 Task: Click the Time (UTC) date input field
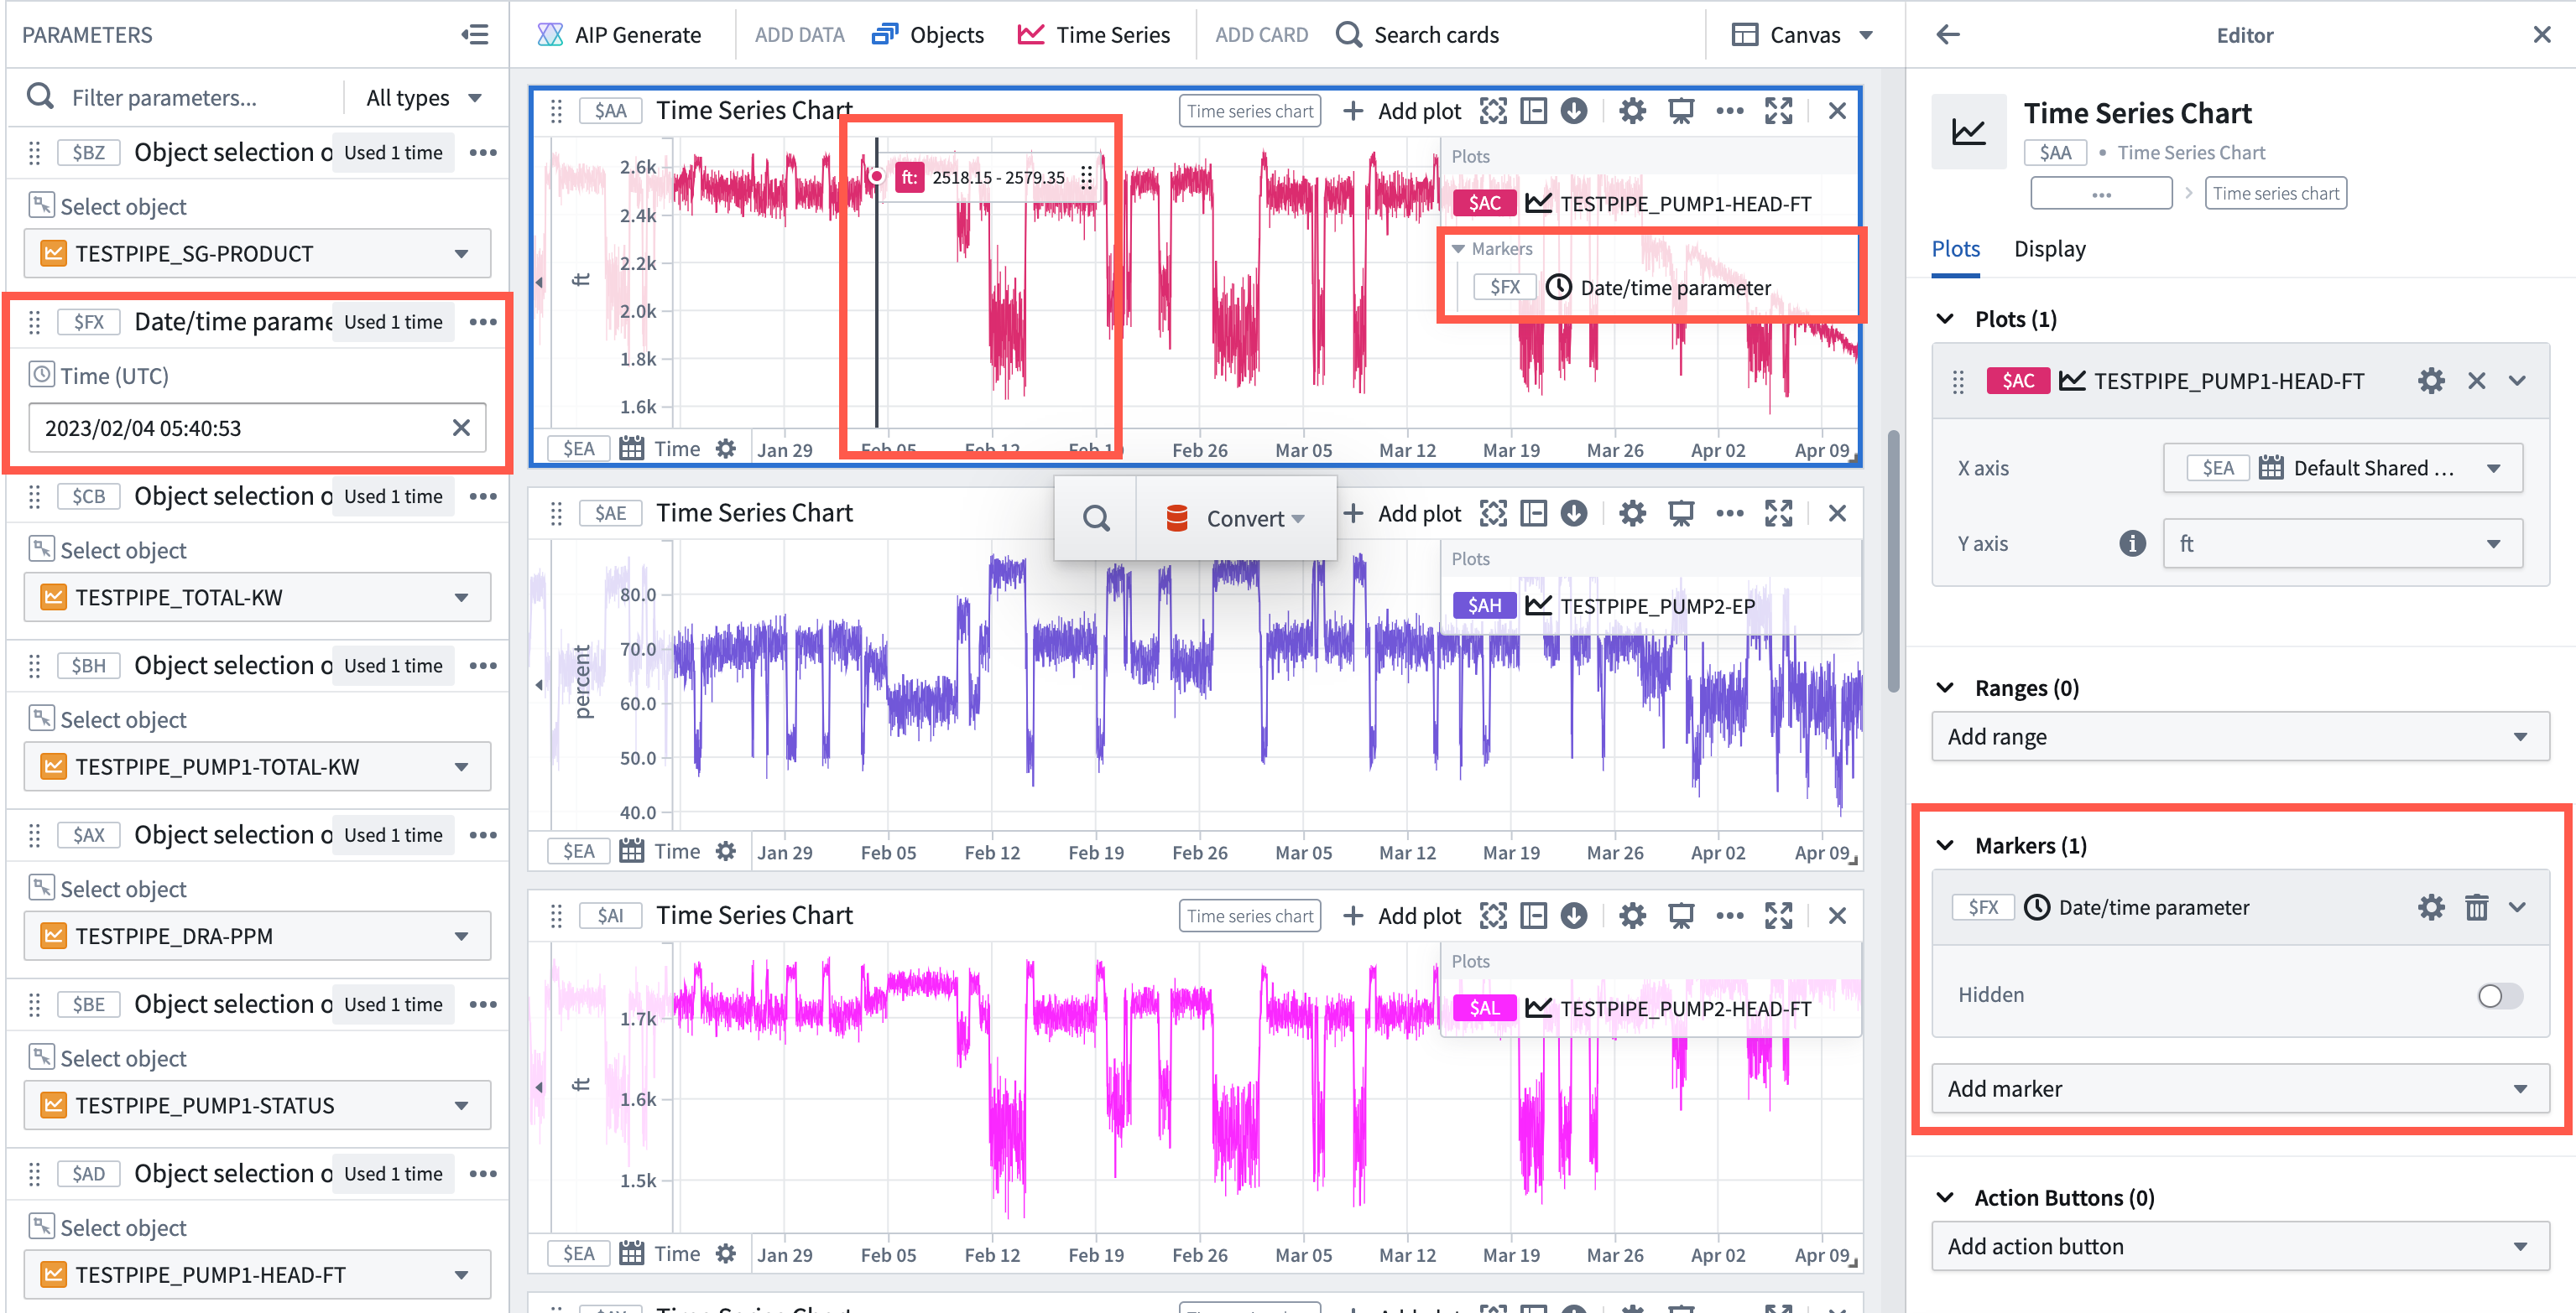(257, 428)
